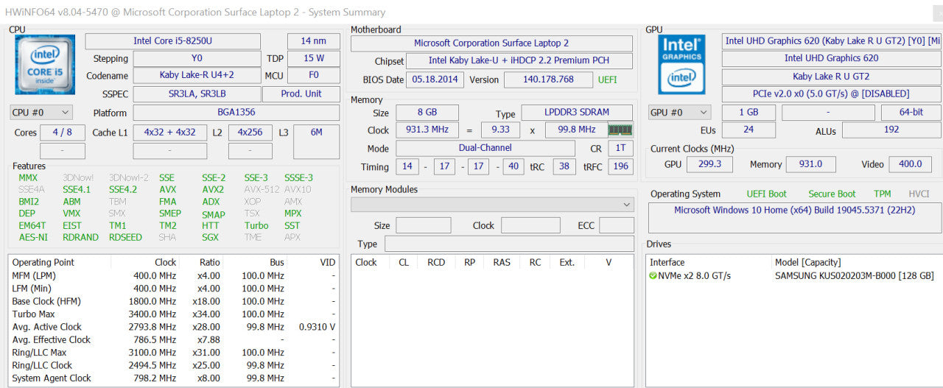
Task: Click the RDSEED feature flag
Action: click(125, 237)
